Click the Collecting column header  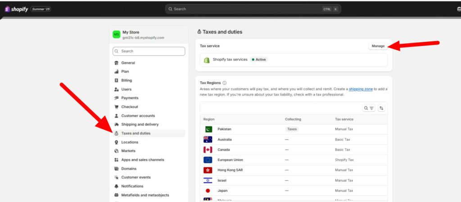tap(293, 119)
